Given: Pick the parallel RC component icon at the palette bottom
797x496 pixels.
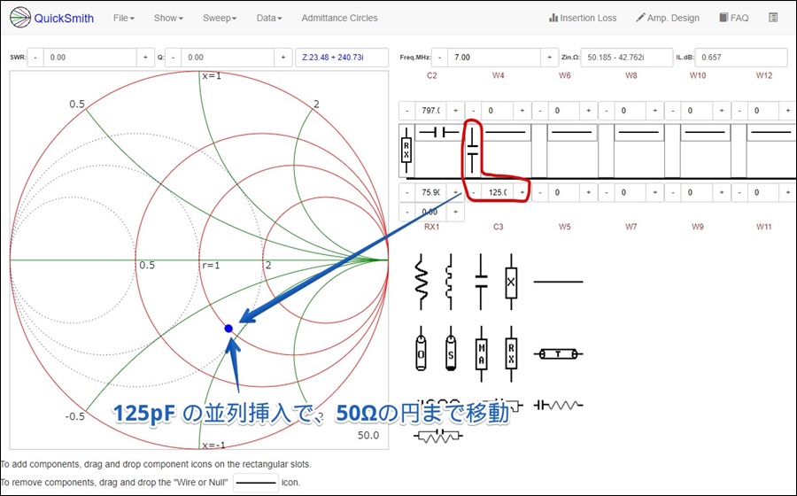Looking at the screenshot, I should 438,436.
